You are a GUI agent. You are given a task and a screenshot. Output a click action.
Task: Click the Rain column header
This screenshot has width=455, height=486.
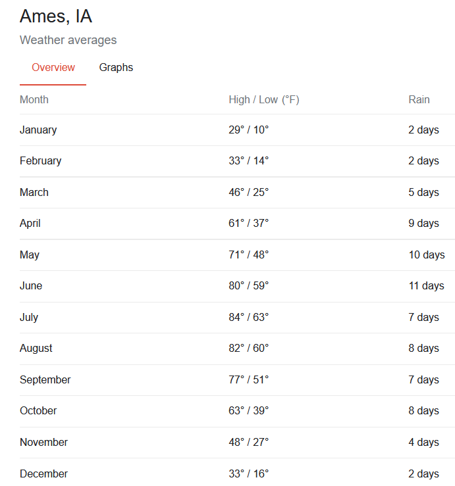pyautogui.click(x=419, y=100)
